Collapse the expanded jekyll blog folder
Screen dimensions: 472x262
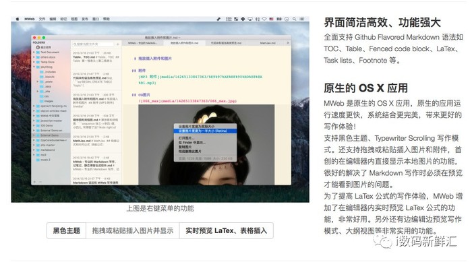pos(34,67)
